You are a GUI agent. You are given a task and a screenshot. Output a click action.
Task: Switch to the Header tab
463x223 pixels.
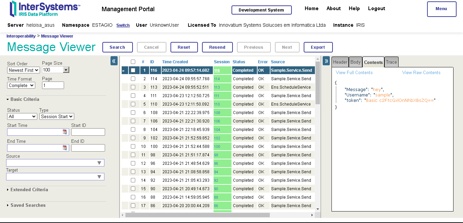coord(340,62)
